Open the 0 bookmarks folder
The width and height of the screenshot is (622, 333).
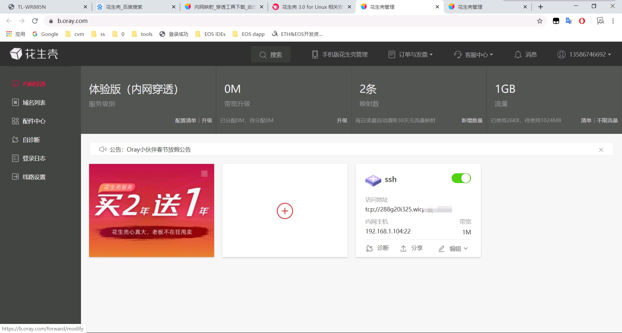click(x=119, y=34)
